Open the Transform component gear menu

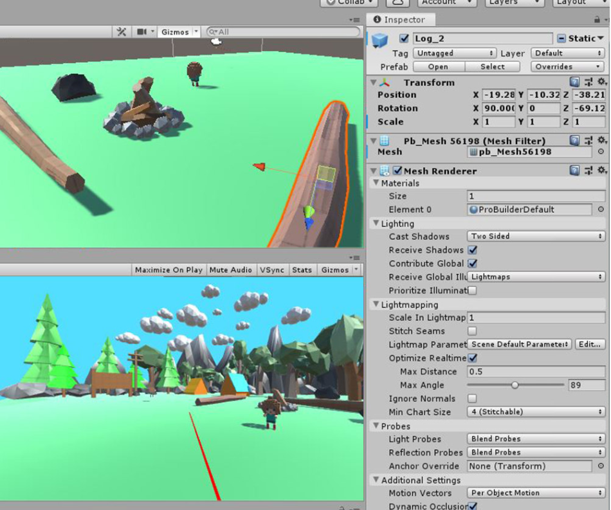click(601, 82)
